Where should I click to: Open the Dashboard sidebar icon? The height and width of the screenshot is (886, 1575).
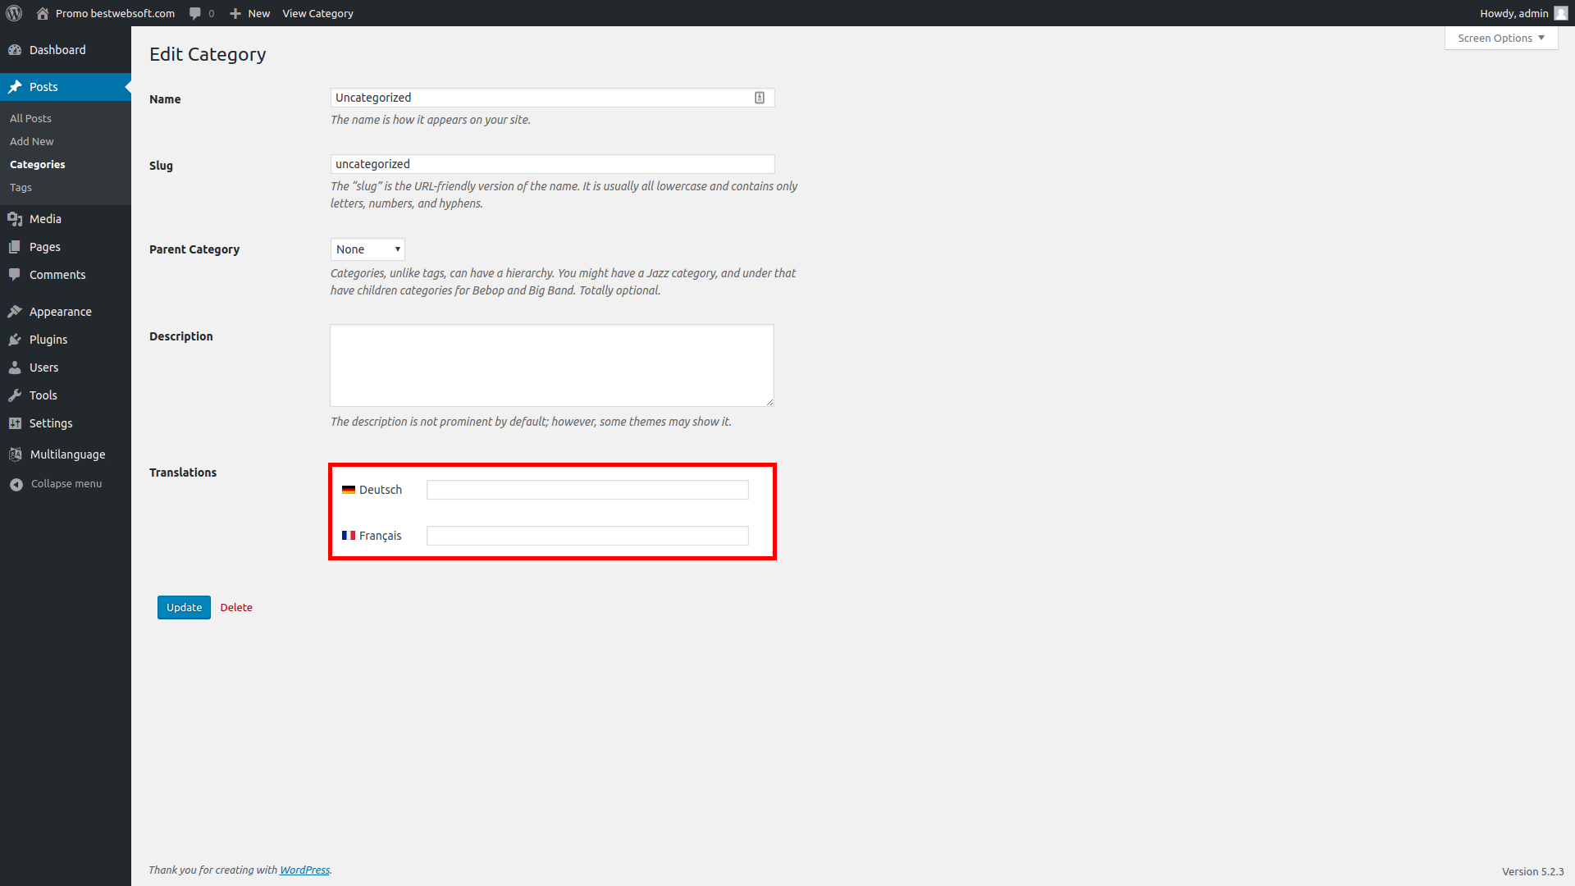(x=15, y=50)
